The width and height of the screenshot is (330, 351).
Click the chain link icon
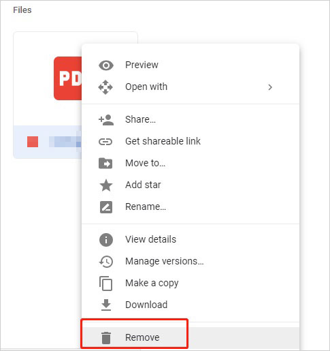(x=105, y=142)
